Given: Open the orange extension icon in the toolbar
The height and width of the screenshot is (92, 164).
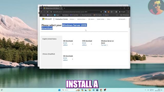Looking at the screenshot, I should click(108, 12).
